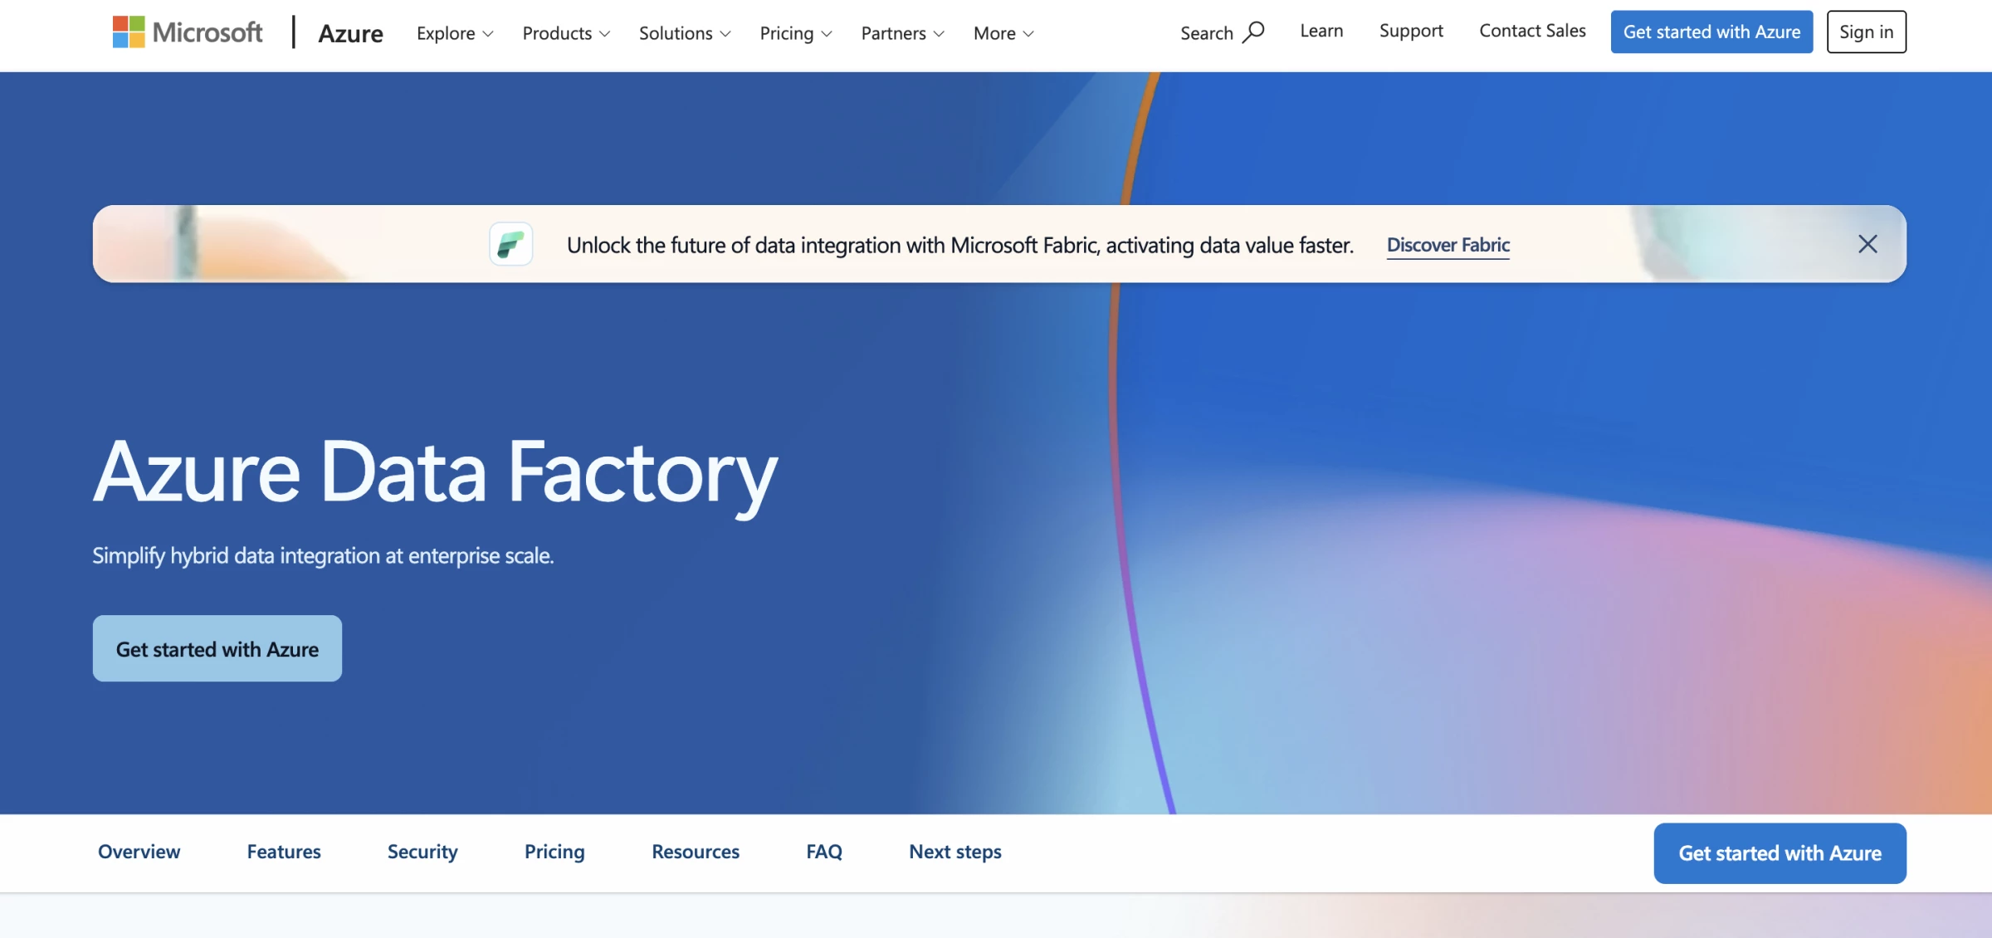This screenshot has height=938, width=1992.
Task: Expand the Solutions menu
Action: click(685, 33)
